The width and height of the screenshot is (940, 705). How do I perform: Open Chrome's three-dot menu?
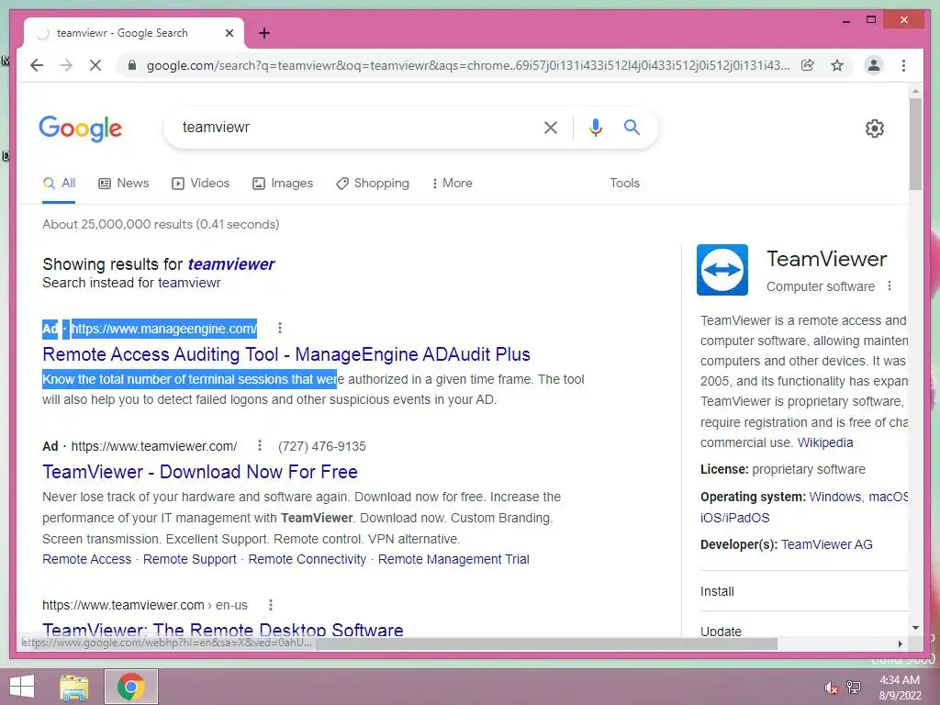(x=903, y=65)
